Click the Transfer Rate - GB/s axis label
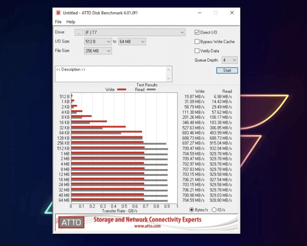Image resolution: width=307 pixels, height=246 pixels. click(x=120, y=211)
